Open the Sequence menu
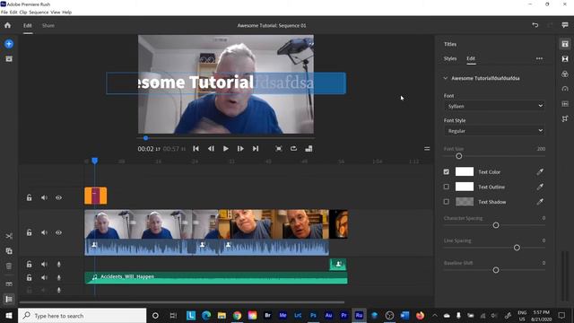The width and height of the screenshot is (574, 323). 39,12
